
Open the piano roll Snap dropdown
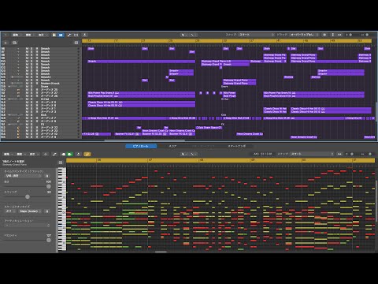[312, 154]
